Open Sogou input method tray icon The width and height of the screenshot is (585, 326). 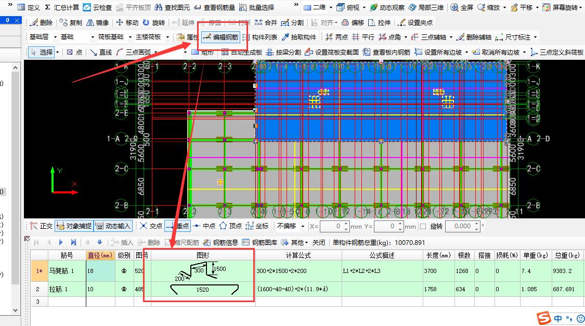pos(543,318)
